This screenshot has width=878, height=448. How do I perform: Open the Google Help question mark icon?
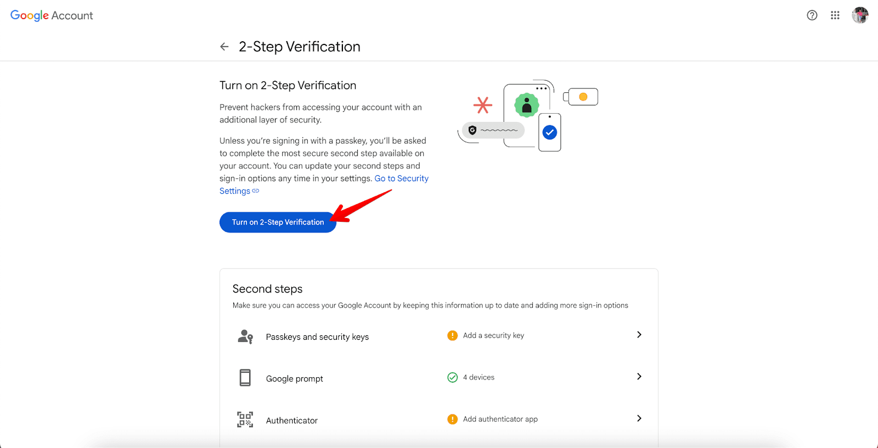coord(812,15)
